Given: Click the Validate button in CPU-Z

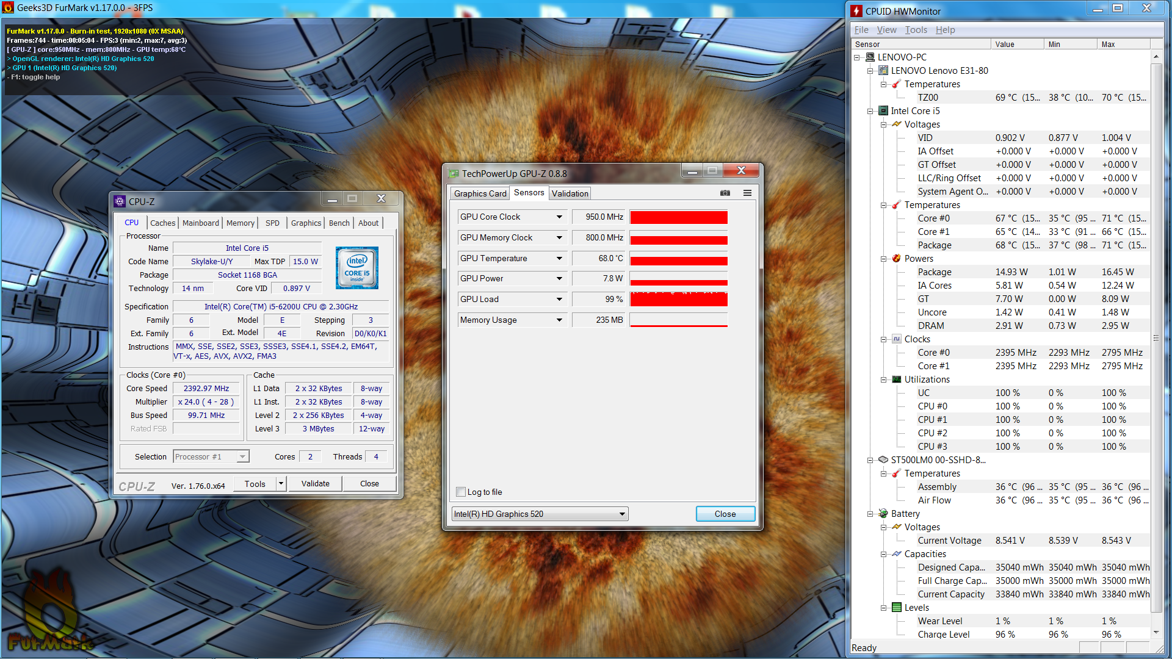Looking at the screenshot, I should [x=315, y=483].
